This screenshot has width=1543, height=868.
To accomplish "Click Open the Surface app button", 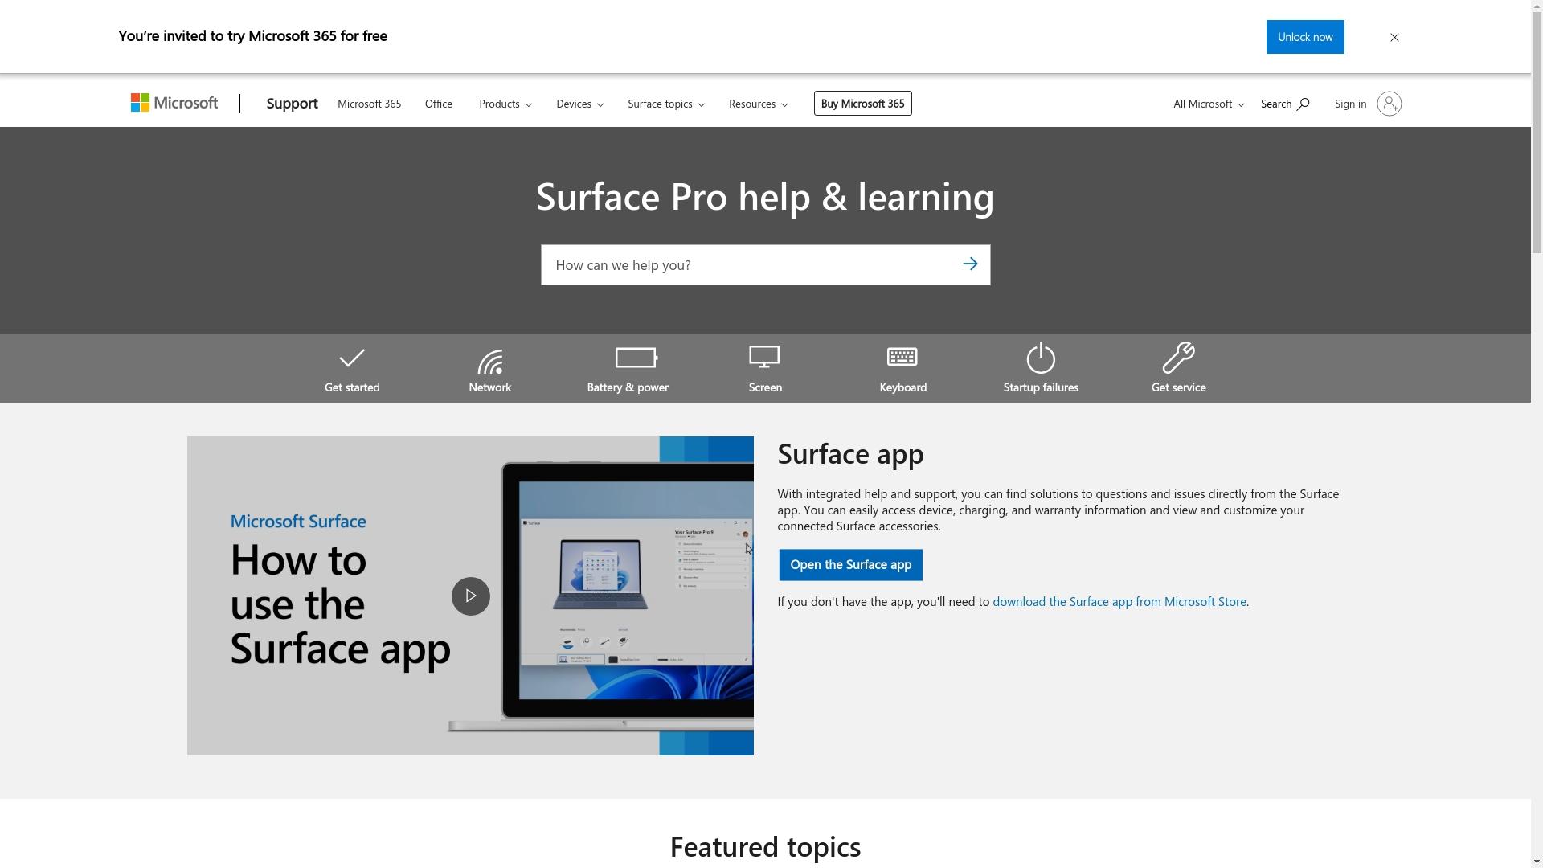I will pyautogui.click(x=850, y=565).
